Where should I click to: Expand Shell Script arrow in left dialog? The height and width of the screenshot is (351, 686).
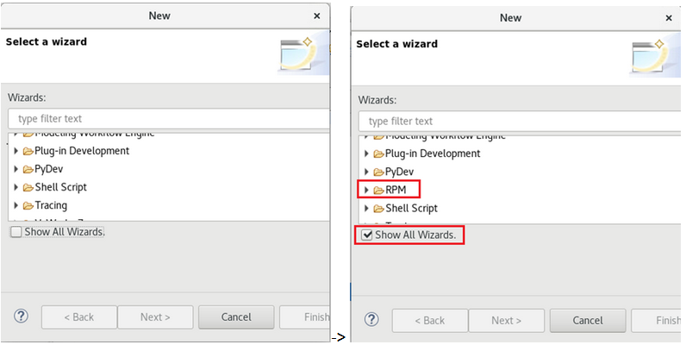pyautogui.click(x=16, y=187)
